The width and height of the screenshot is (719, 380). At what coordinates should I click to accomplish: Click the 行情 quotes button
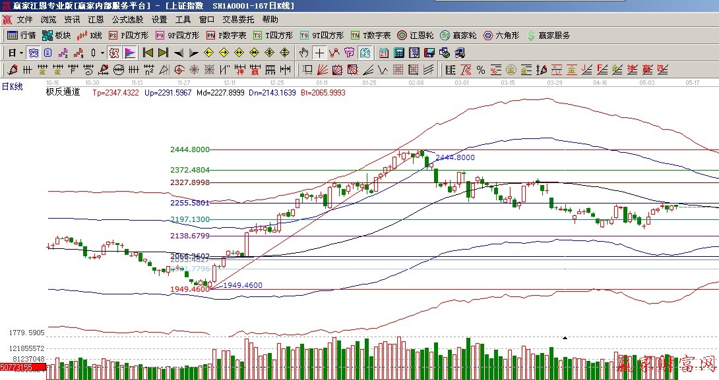(22, 36)
